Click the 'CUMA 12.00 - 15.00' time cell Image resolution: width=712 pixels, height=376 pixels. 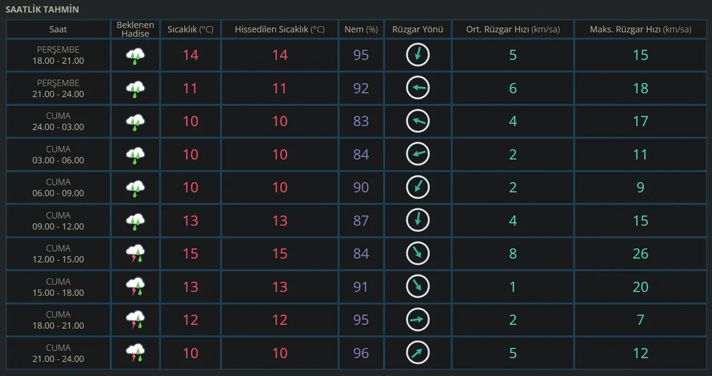[x=58, y=254]
